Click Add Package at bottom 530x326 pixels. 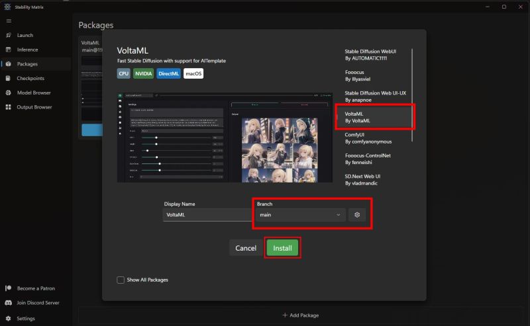301,315
